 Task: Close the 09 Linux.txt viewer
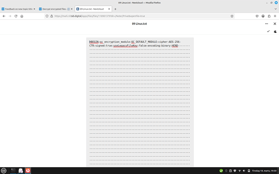pos(275,24)
